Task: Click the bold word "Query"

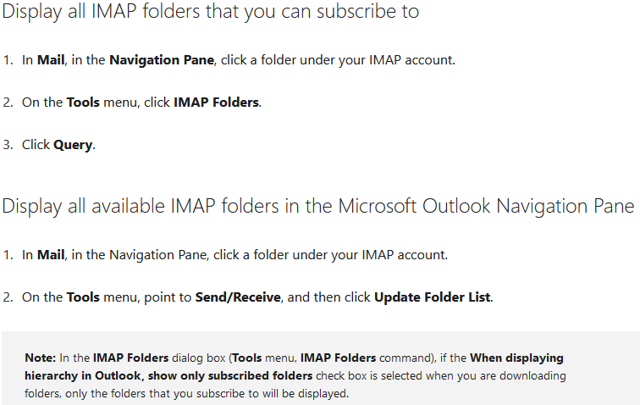Action: click(73, 145)
